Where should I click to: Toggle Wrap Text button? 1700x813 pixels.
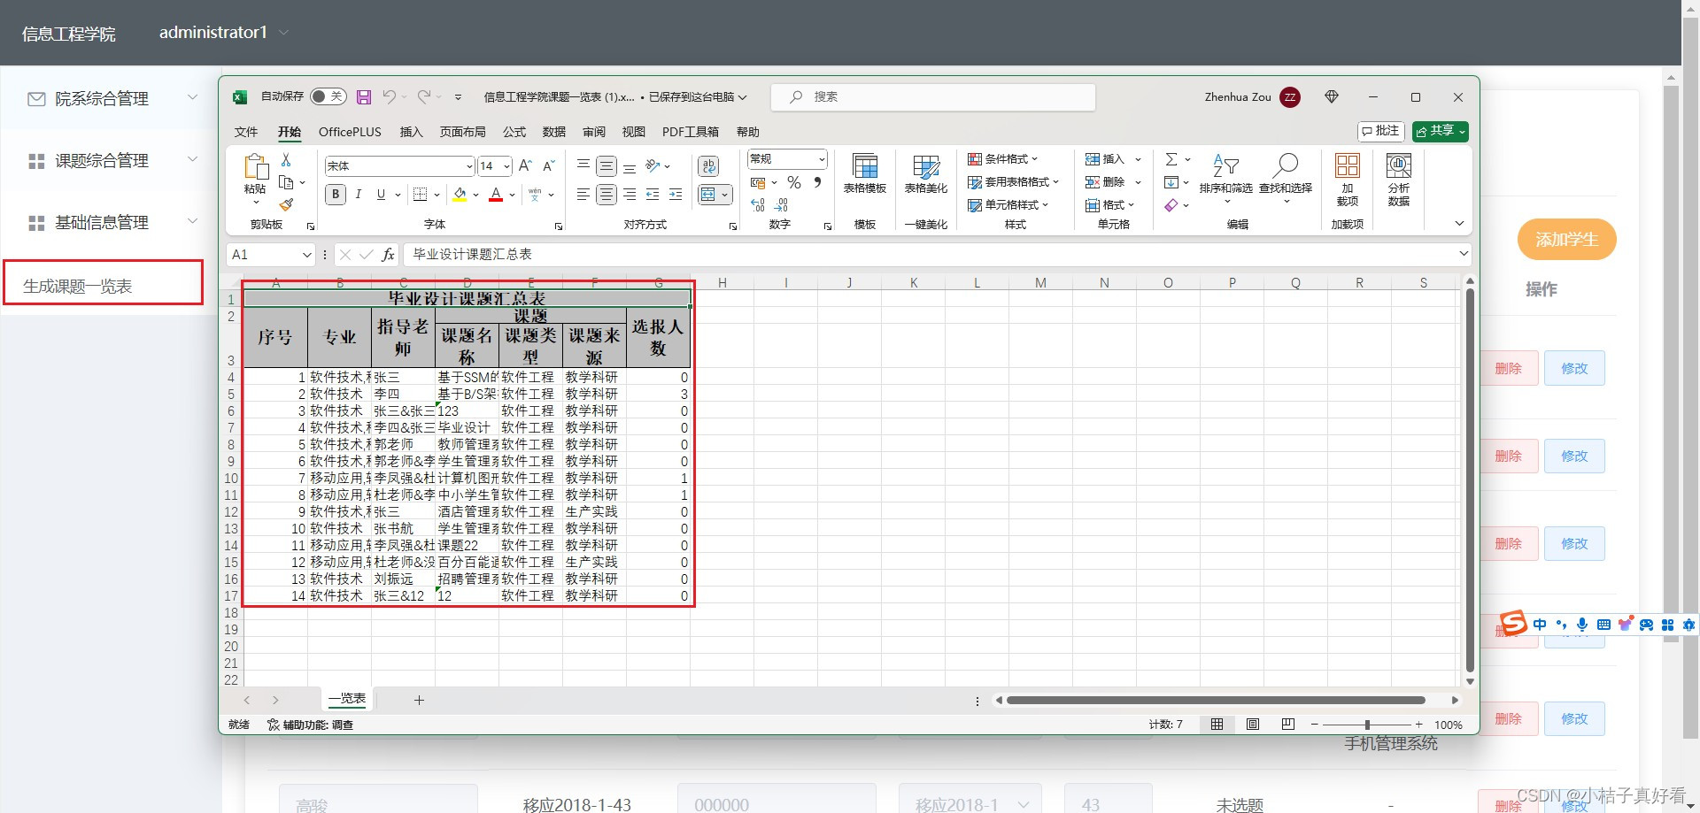(x=708, y=165)
